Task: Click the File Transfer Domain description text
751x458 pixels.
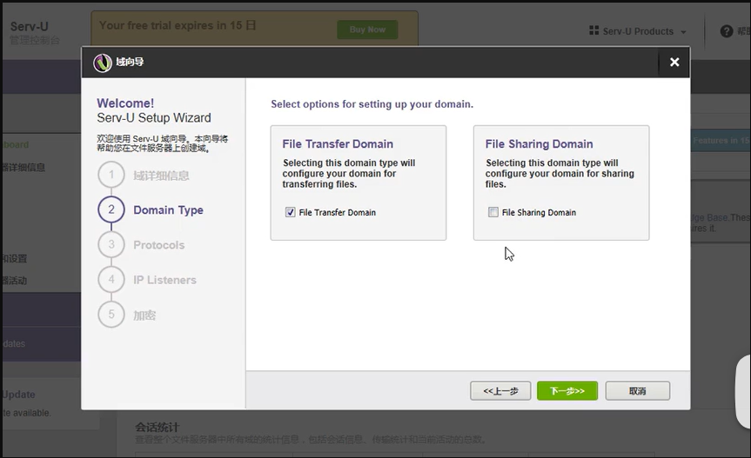Action: tap(349, 174)
